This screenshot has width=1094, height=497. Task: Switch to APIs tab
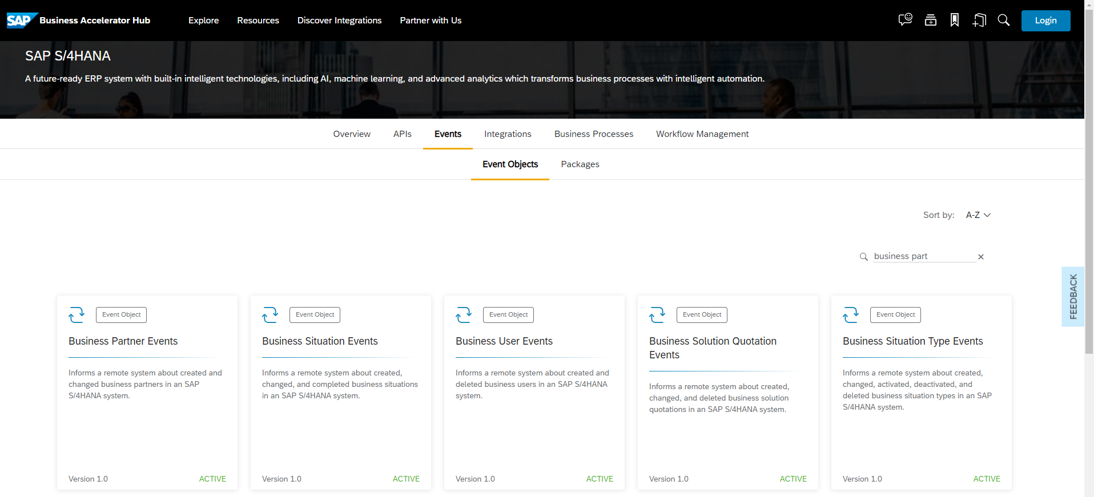point(403,134)
